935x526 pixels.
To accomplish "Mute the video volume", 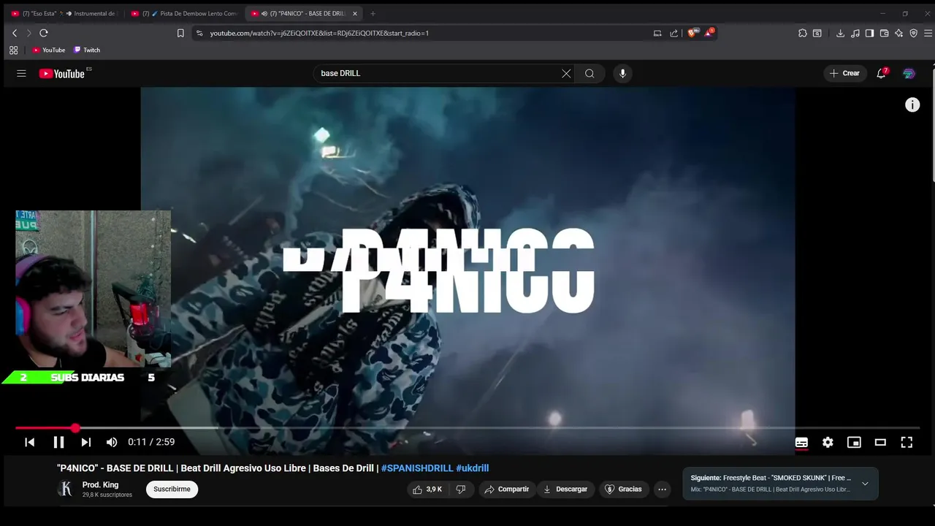I will click(112, 442).
